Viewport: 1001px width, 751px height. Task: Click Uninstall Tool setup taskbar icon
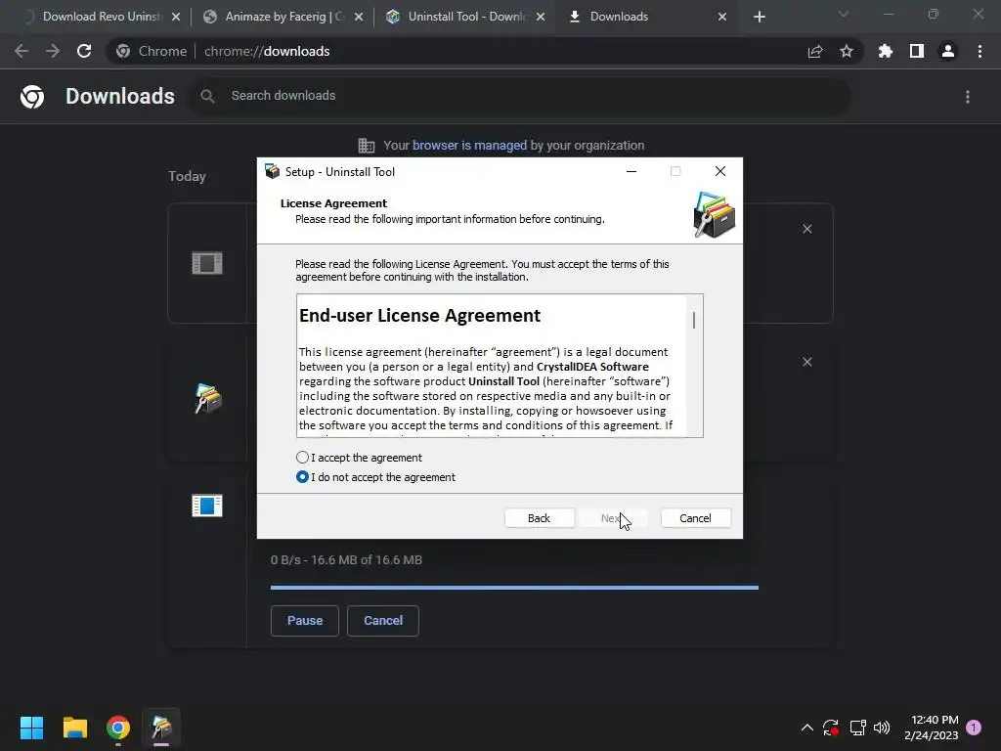[161, 728]
